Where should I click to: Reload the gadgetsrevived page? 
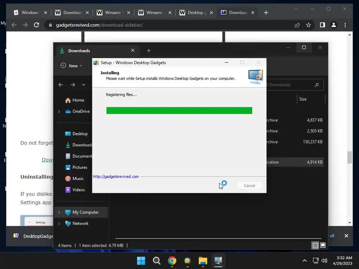click(x=36, y=25)
